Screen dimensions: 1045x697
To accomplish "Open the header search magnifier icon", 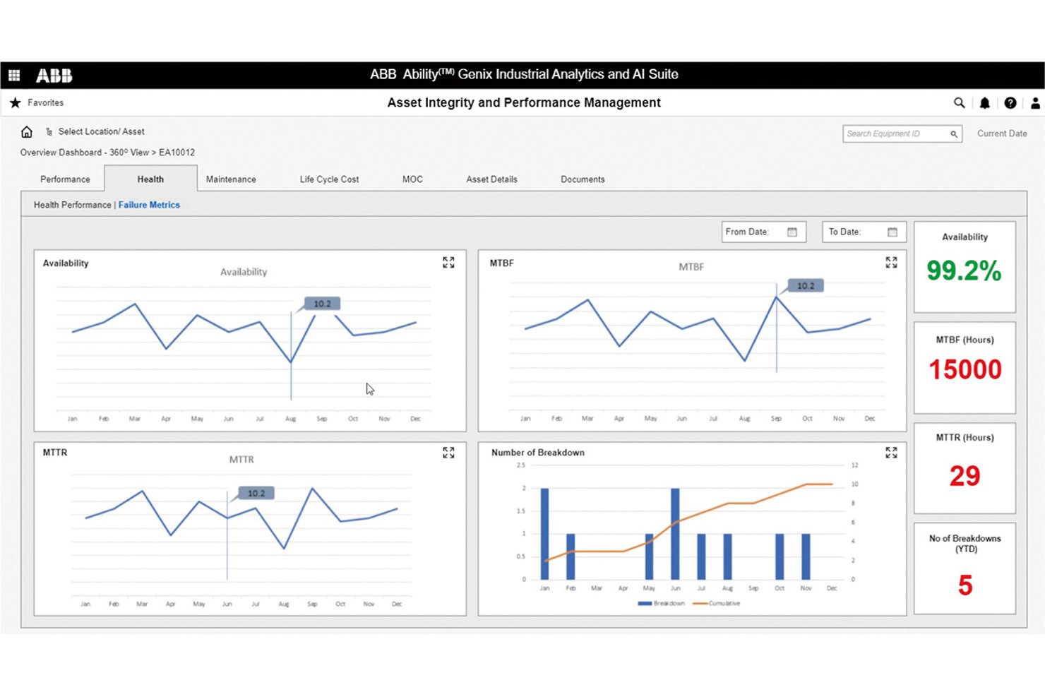I will tap(959, 102).
